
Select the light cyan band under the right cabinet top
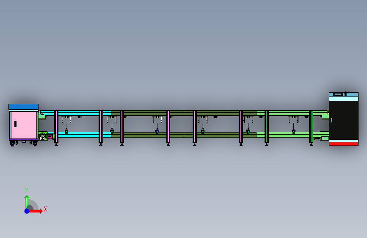[344, 98]
